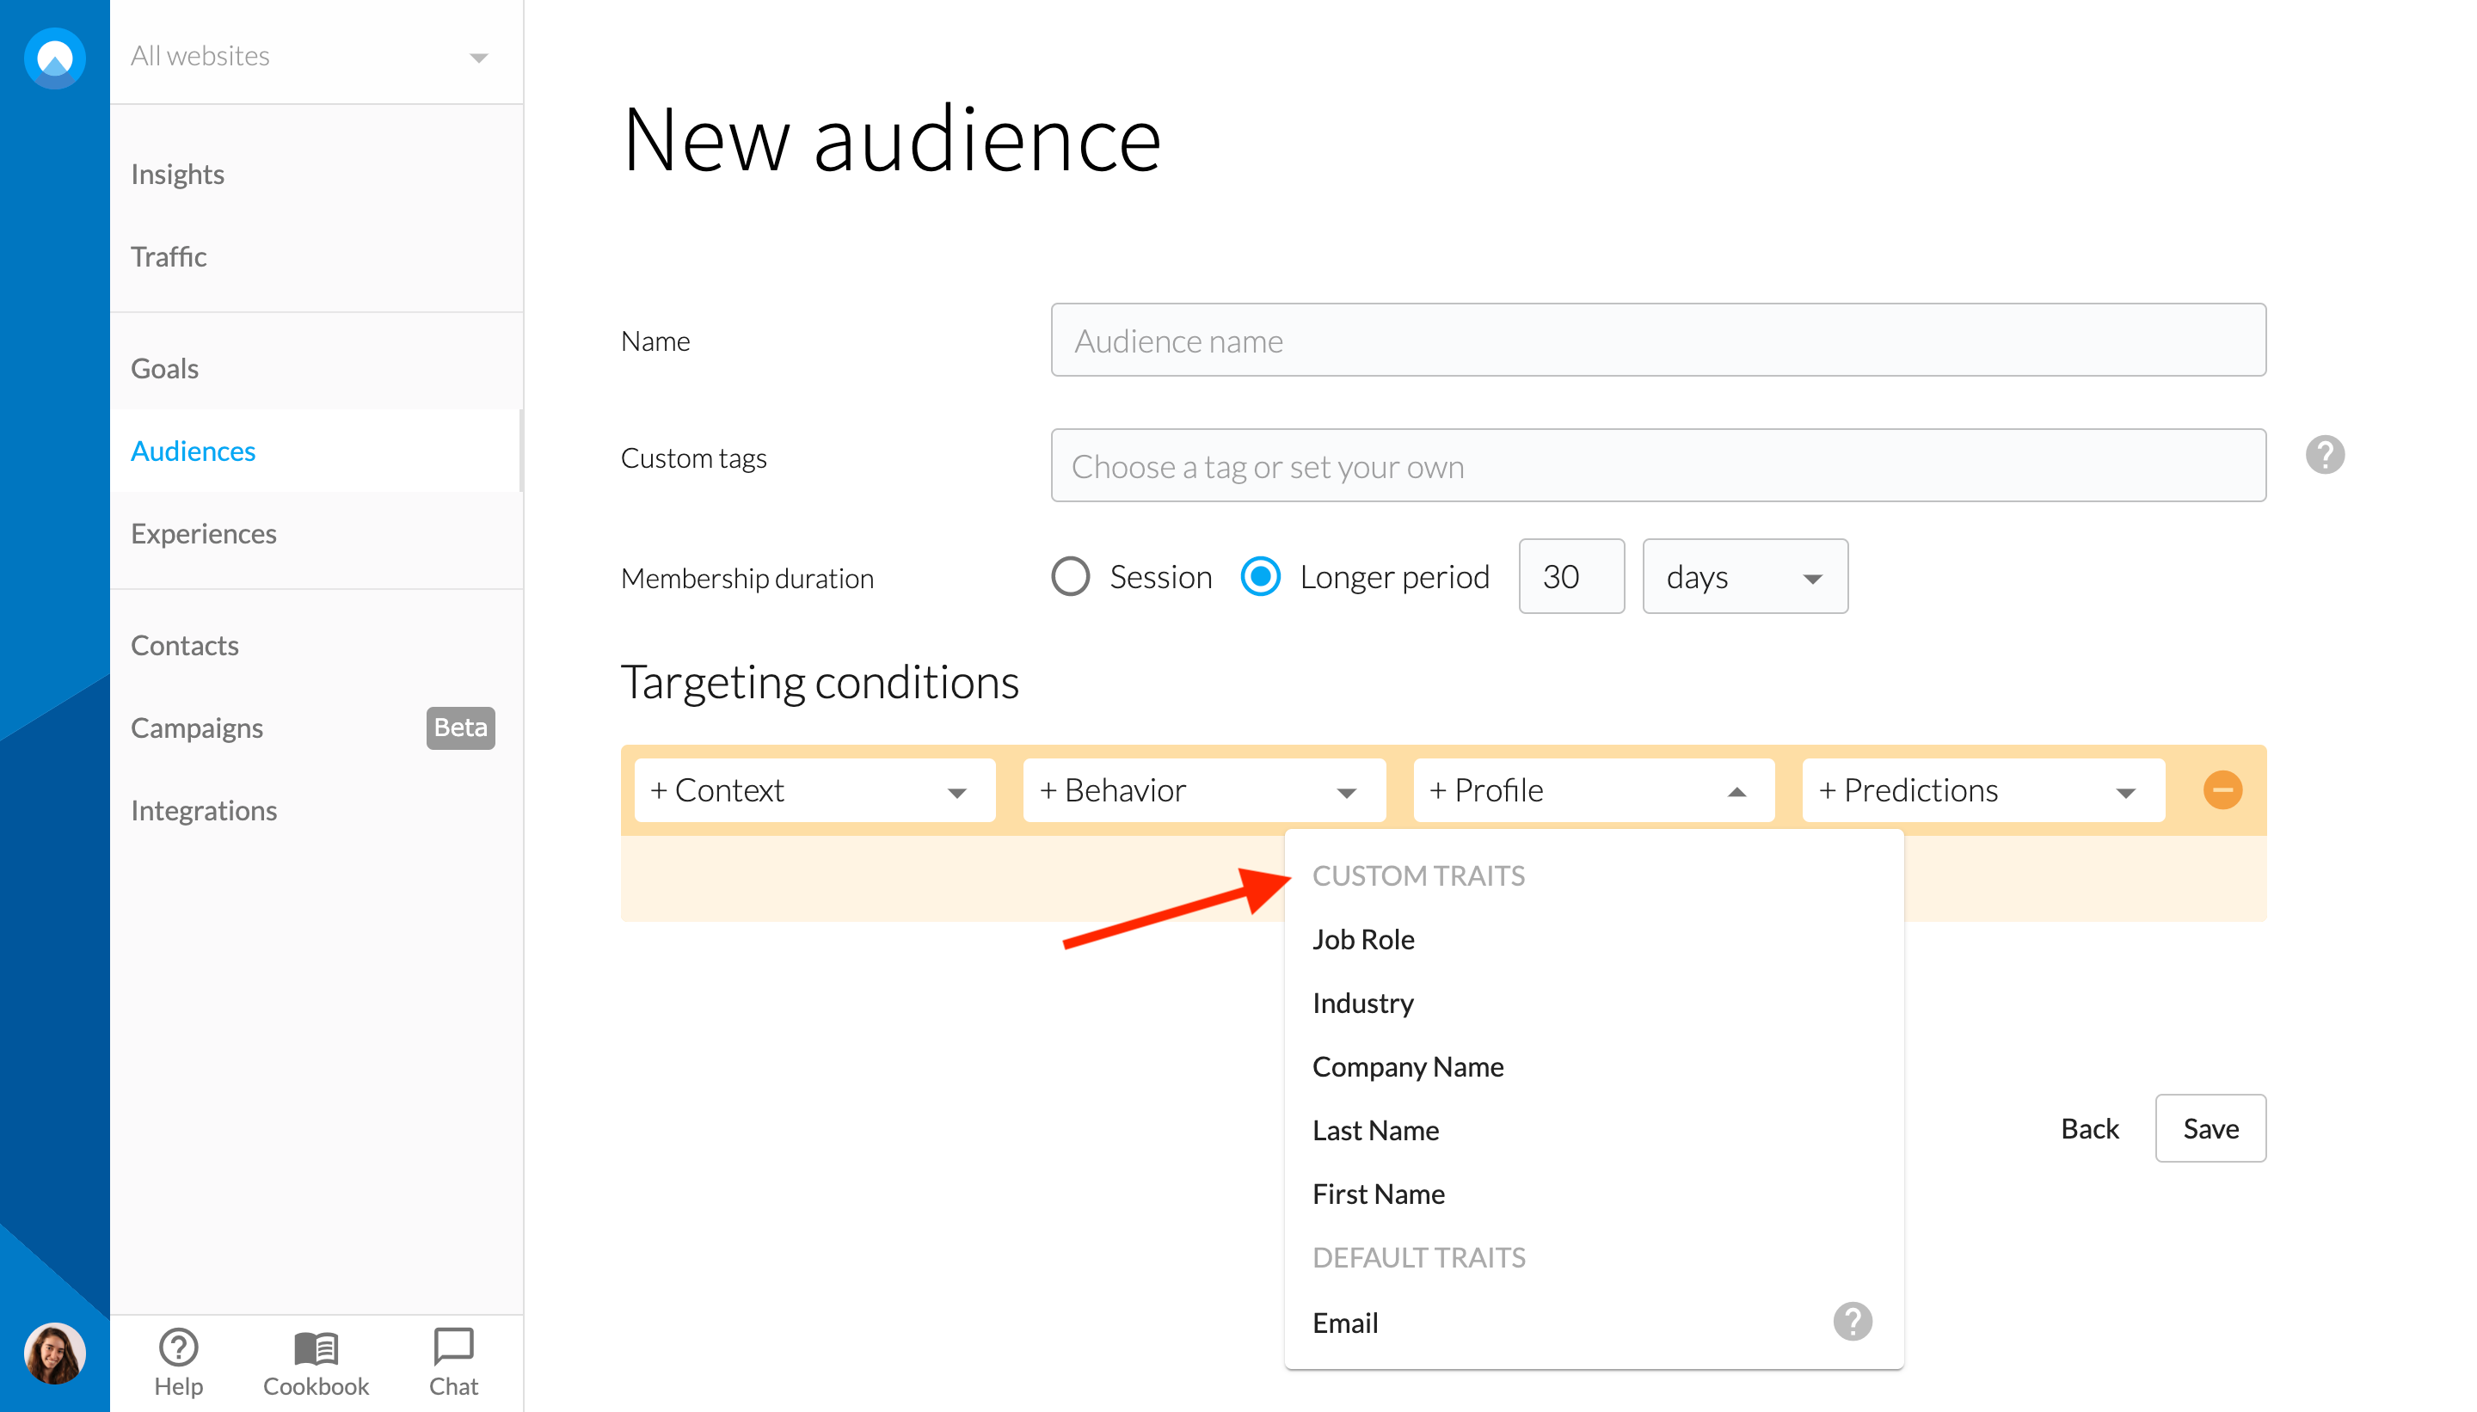The height and width of the screenshot is (1412, 2477).
Task: Open the + Context dropdown
Action: click(813, 790)
